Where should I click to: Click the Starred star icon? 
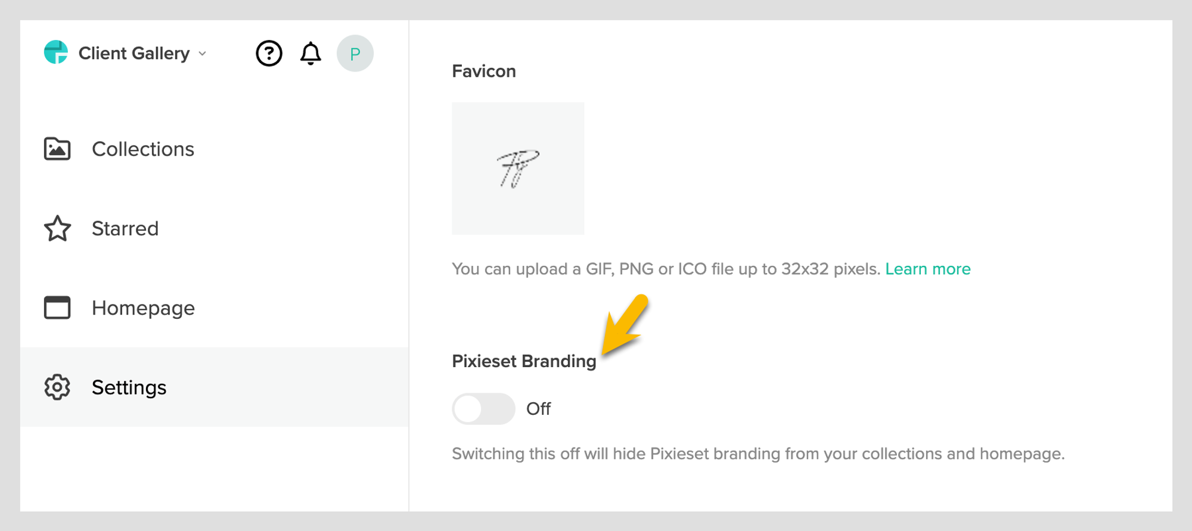coord(57,228)
